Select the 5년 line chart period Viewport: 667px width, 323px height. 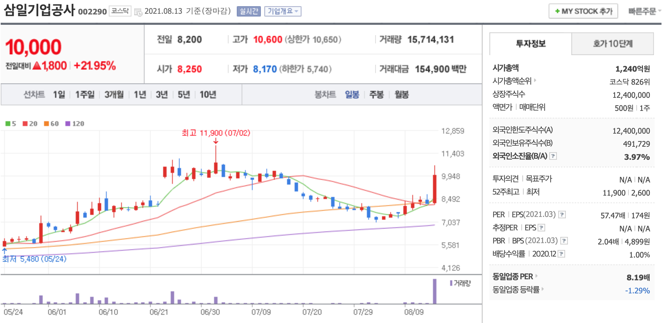click(184, 94)
